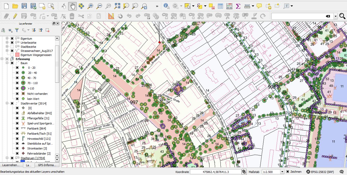Click the Zoom In magnifier tool
Image resolution: width=347 pixels, height=175 pixels.
tap(90, 6)
